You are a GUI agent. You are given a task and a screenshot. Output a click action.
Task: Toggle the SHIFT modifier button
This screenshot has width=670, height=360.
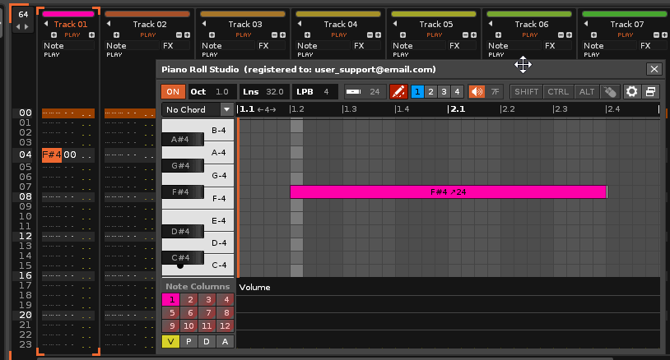pyautogui.click(x=527, y=92)
